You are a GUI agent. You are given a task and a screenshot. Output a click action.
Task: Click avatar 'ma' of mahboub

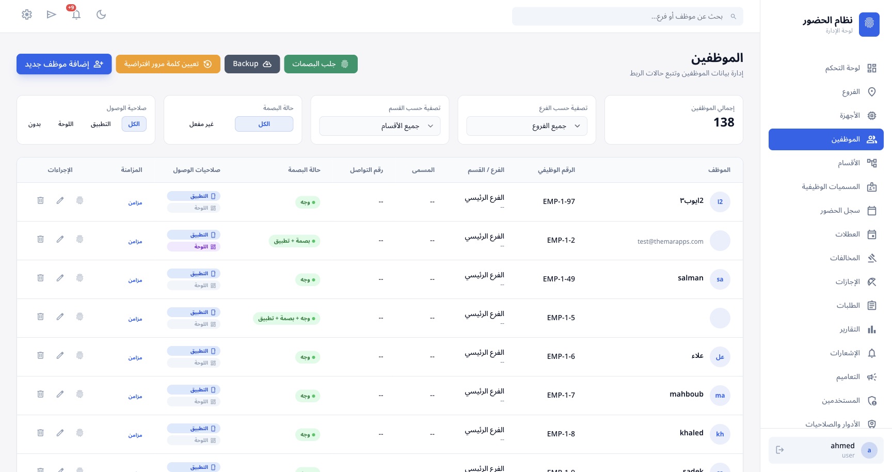tap(720, 396)
